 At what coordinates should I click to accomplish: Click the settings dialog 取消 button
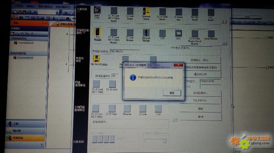tap(201, 117)
